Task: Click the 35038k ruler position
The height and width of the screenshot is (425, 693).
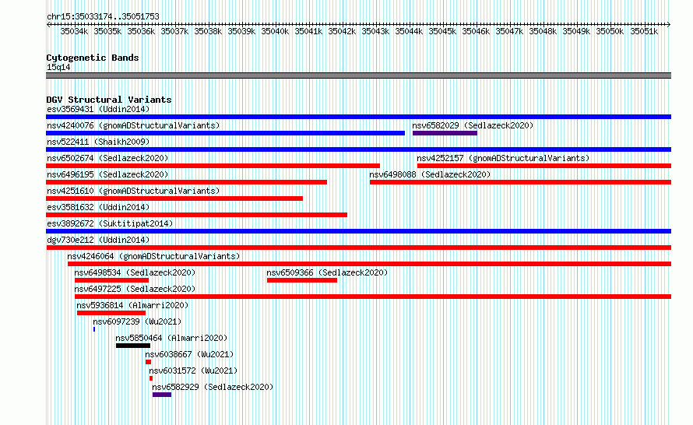Action: coord(208,31)
